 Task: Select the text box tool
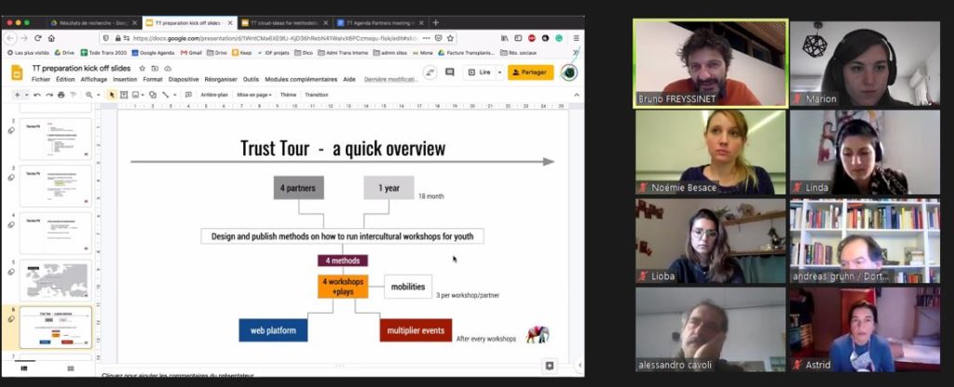click(124, 95)
